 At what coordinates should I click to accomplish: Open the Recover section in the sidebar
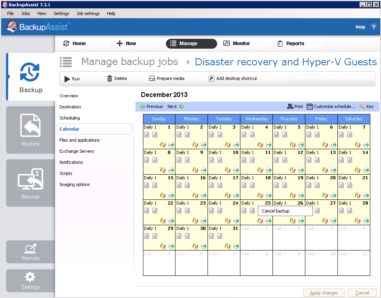[x=30, y=183]
